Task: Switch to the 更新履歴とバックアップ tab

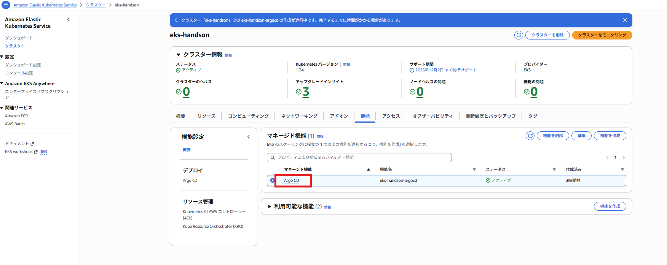Action: 491,116
